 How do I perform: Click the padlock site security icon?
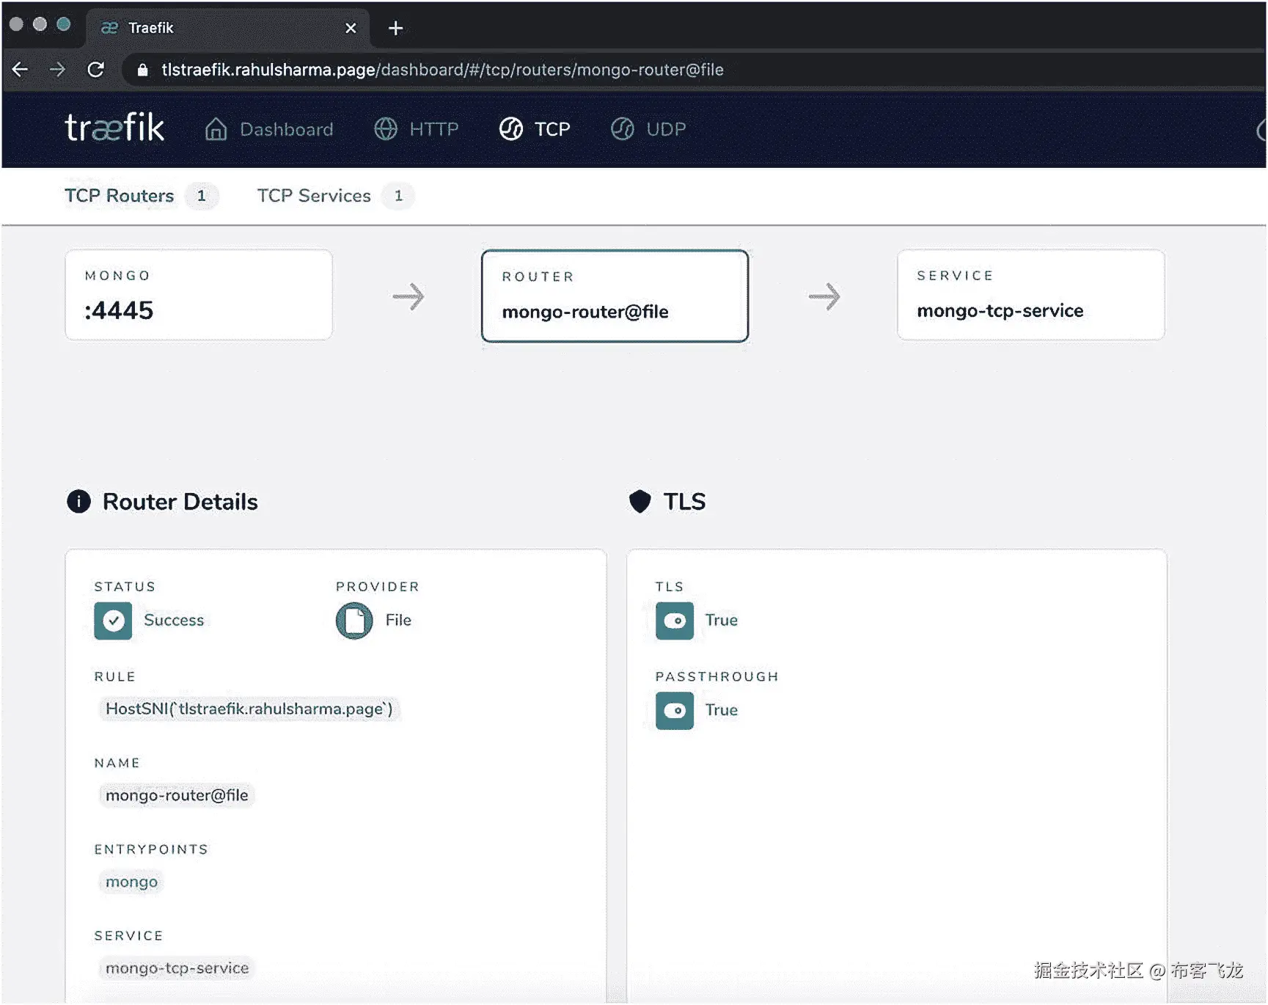click(x=143, y=70)
